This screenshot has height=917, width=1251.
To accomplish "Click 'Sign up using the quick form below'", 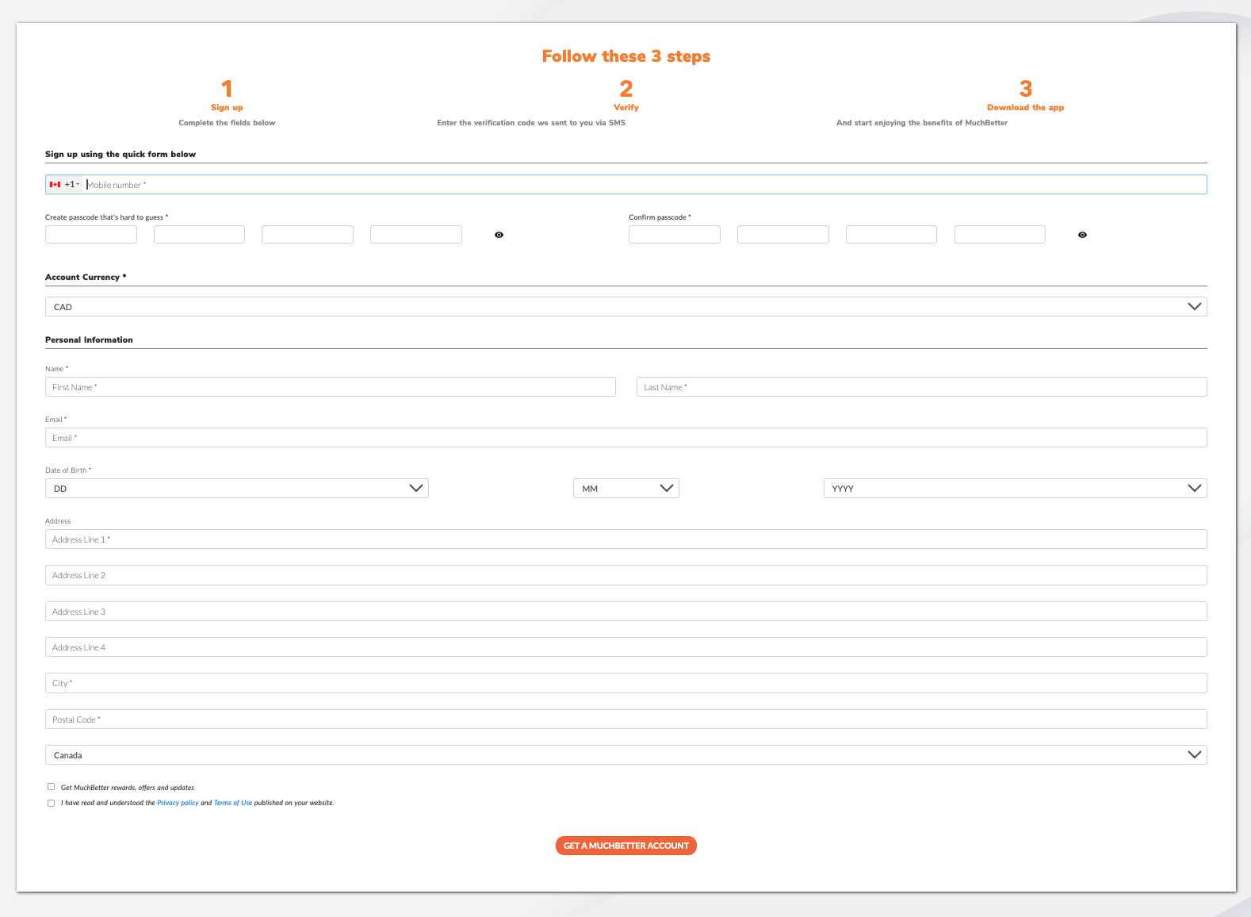I will coord(121,154).
